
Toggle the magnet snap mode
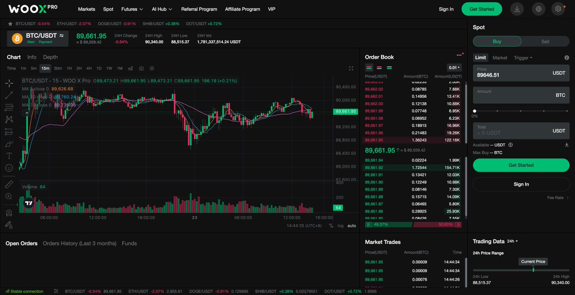click(9, 213)
